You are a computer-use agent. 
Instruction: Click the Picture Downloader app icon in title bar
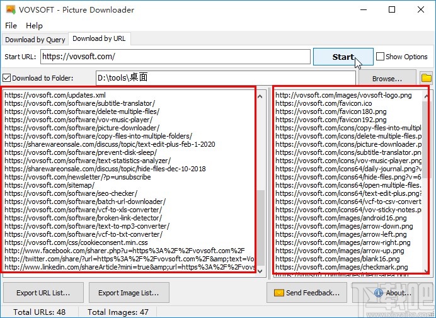11,9
